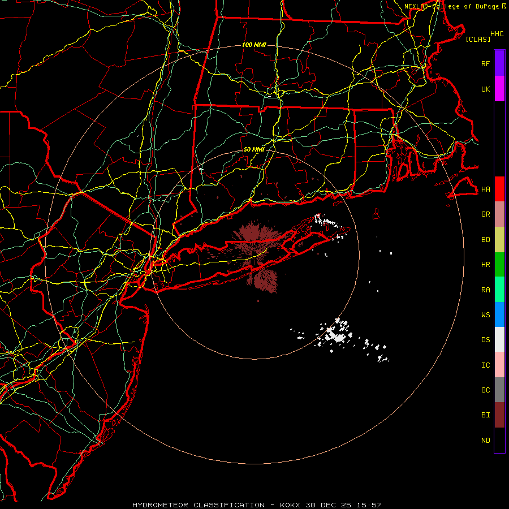This screenshot has width=509, height=509.
Task: Click the 100 NMI range ring label
Action: 254,45
